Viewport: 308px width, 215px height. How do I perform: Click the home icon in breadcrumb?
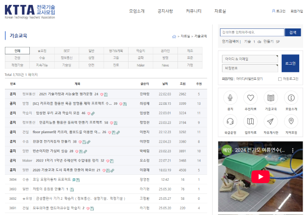click(x=174, y=36)
